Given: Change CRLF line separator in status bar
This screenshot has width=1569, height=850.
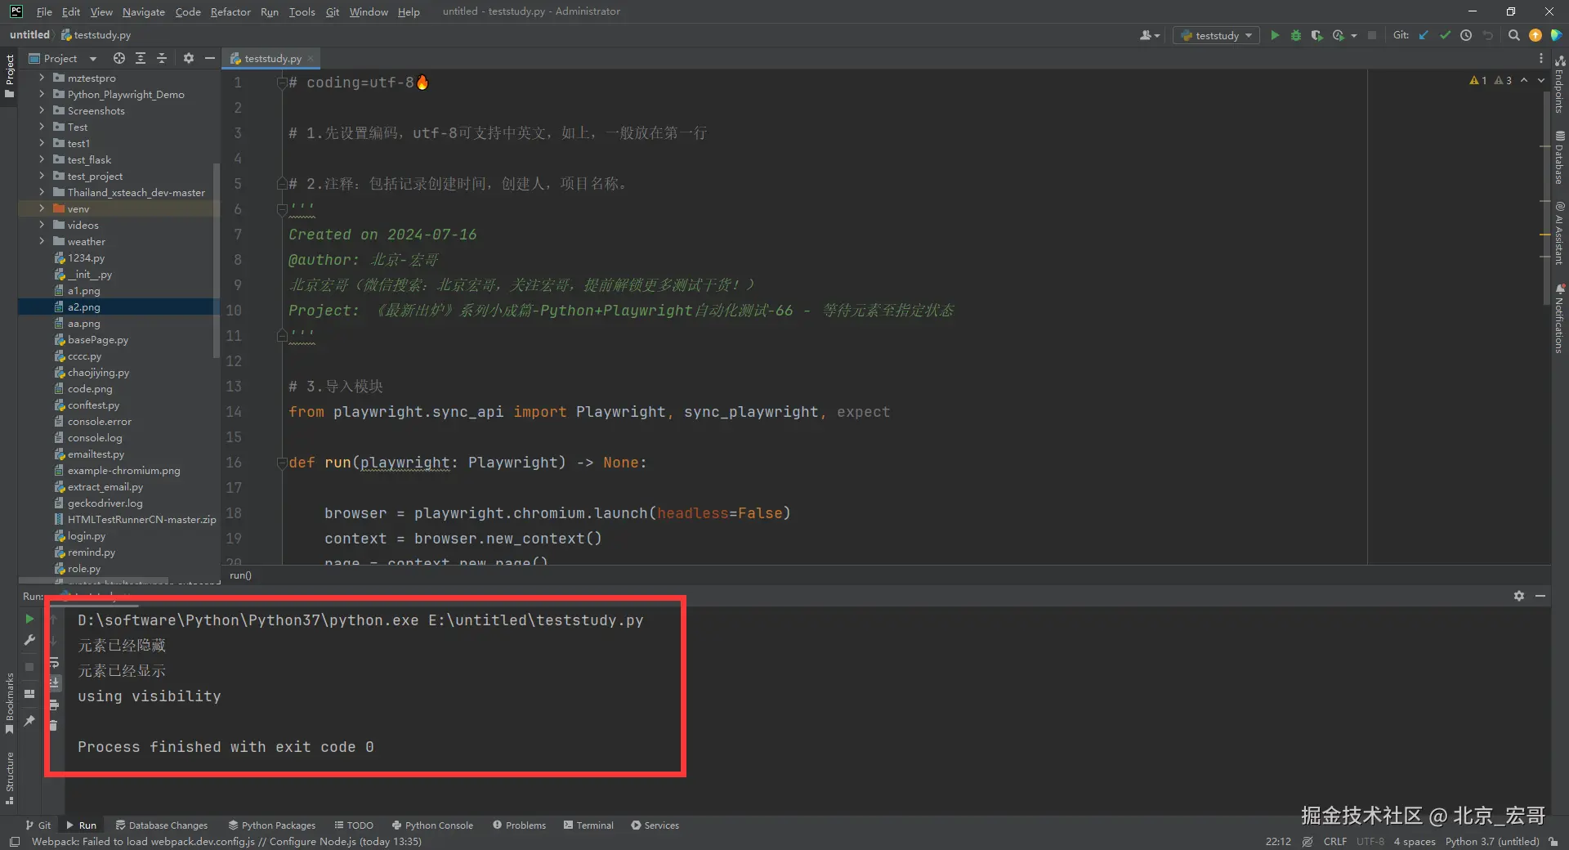Looking at the screenshot, I should tap(1335, 841).
